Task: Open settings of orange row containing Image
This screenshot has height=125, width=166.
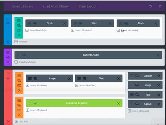Action: click(19, 76)
